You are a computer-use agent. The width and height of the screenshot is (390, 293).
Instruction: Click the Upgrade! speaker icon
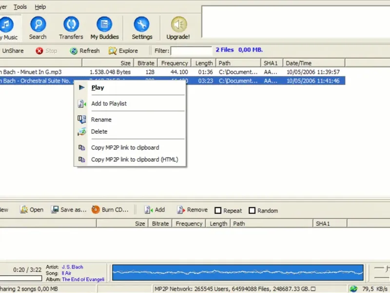(x=179, y=24)
